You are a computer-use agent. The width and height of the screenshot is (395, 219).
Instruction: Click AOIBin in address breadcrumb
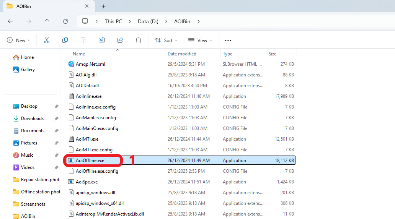182,21
